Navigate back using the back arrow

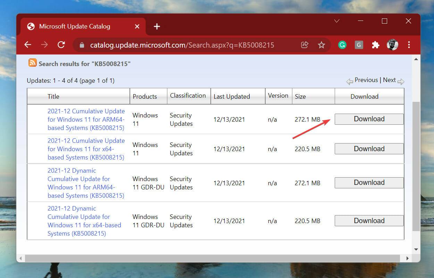[28, 44]
